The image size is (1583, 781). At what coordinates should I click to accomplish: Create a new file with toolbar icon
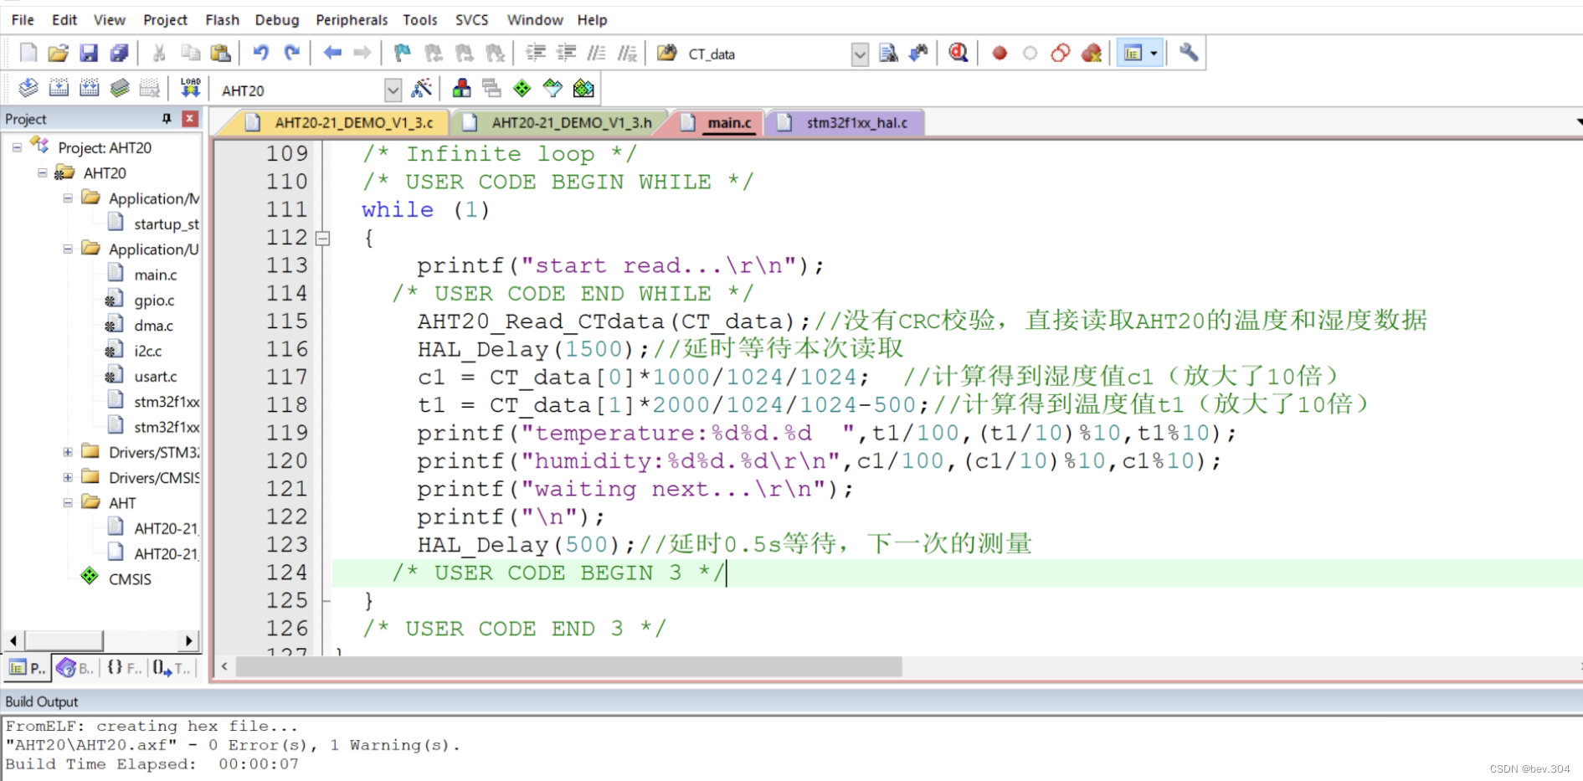point(28,54)
